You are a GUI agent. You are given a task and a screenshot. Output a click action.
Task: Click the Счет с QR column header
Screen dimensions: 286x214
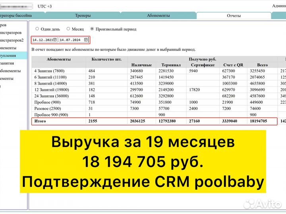(x=233, y=65)
